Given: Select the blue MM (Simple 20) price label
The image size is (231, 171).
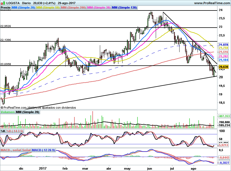Looking at the screenshot, I should tap(23, 8).
